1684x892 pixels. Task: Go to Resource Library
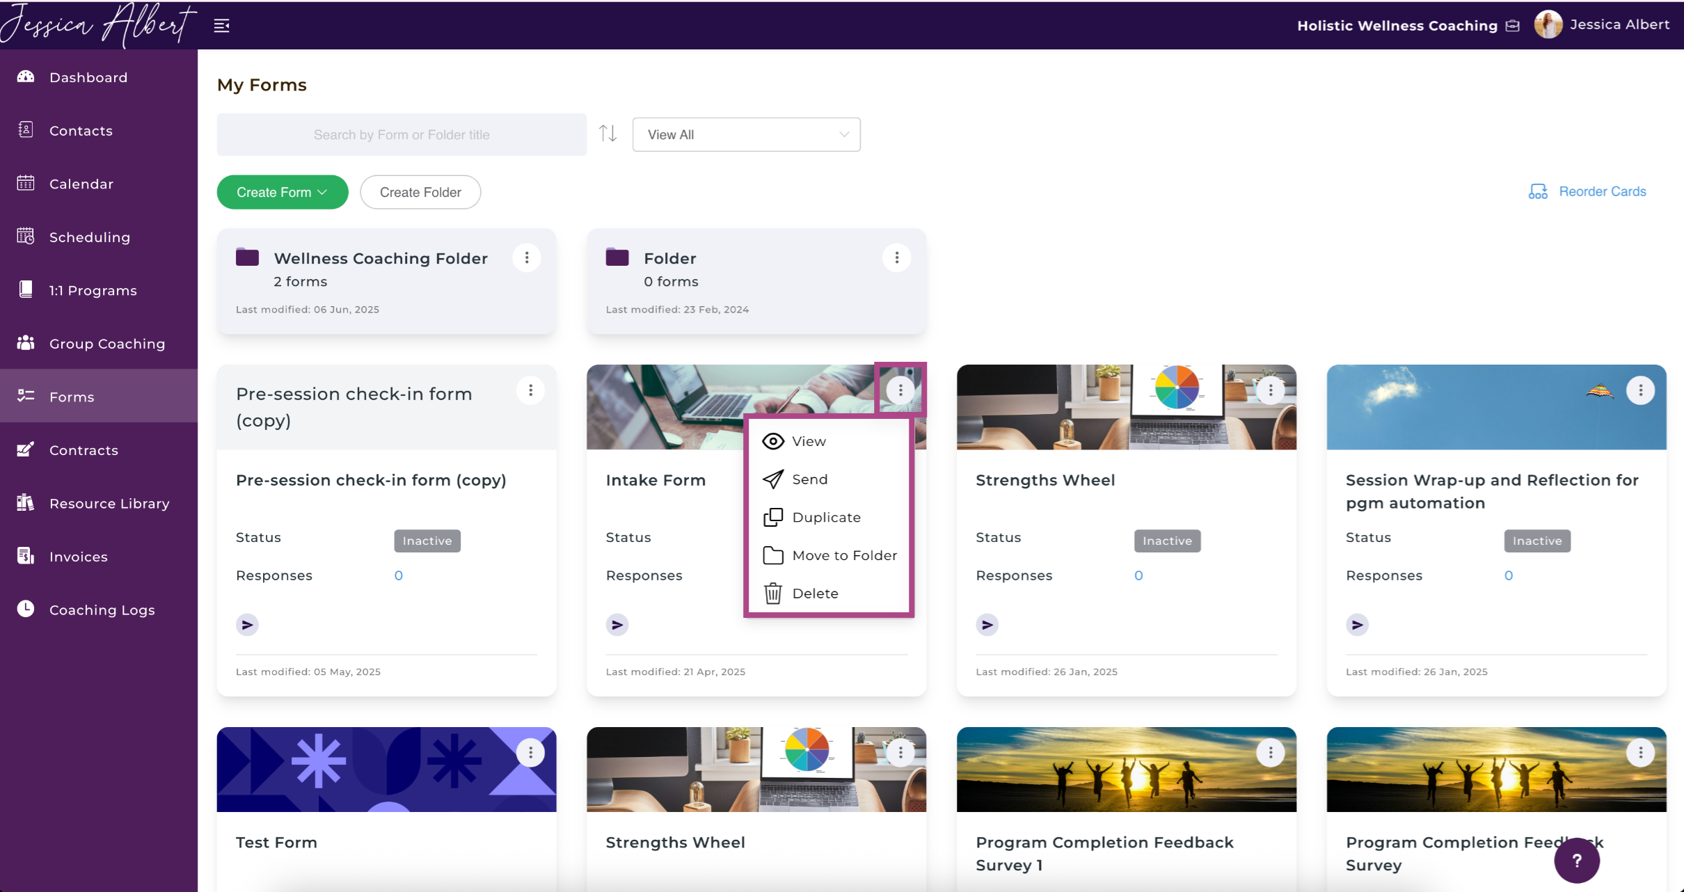coord(99,503)
